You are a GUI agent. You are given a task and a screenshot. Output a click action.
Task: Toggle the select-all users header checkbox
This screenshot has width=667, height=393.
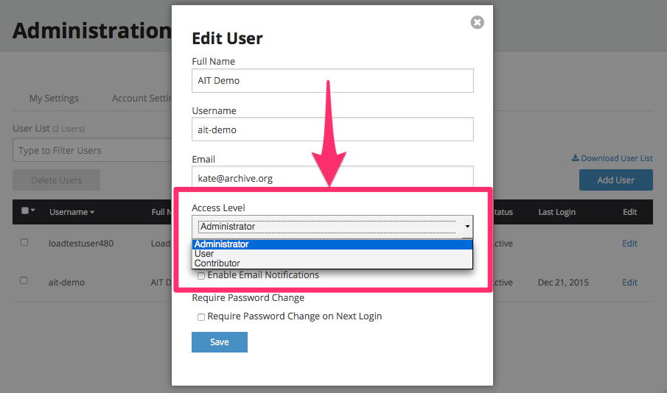point(24,211)
